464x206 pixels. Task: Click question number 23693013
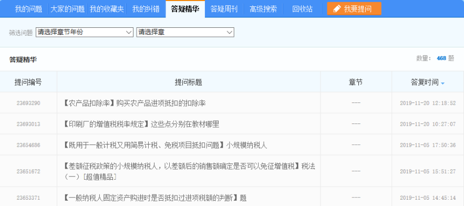pyautogui.click(x=28, y=125)
